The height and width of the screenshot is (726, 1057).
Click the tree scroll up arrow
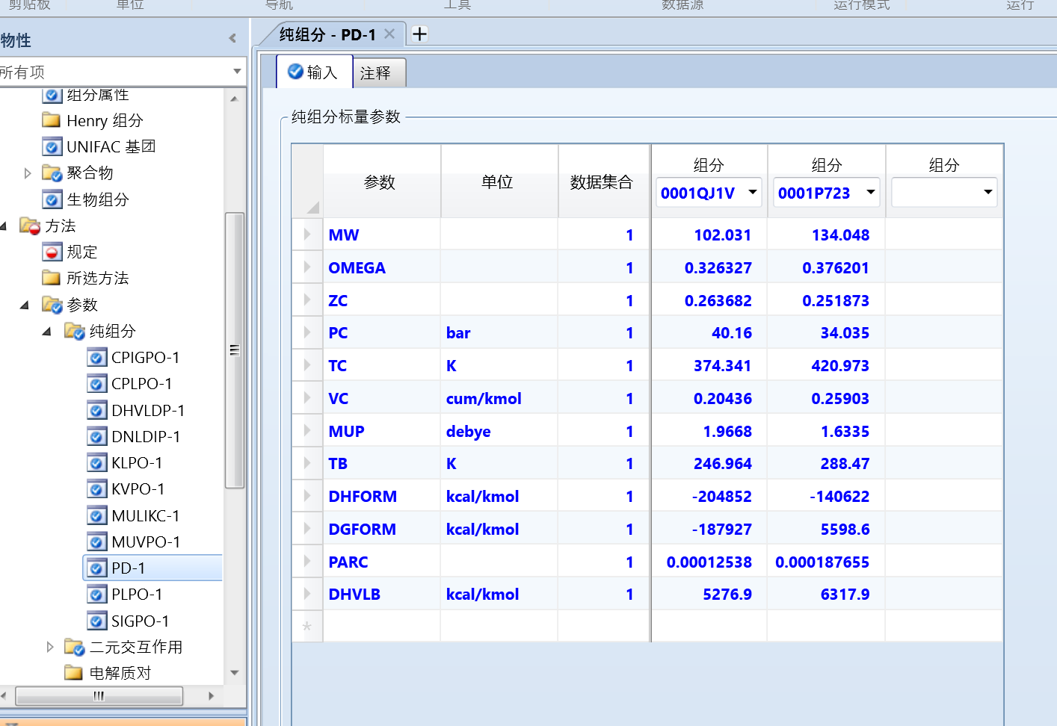pos(234,99)
